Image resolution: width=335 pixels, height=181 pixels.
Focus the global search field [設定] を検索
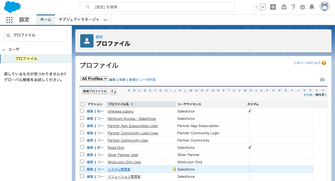[x=157, y=7]
